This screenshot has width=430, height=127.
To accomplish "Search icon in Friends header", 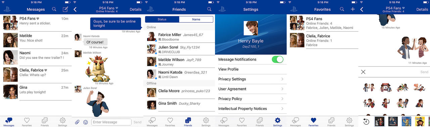I will click(x=209, y=9).
